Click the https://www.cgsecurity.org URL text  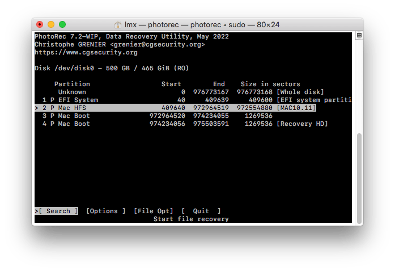[x=86, y=52]
